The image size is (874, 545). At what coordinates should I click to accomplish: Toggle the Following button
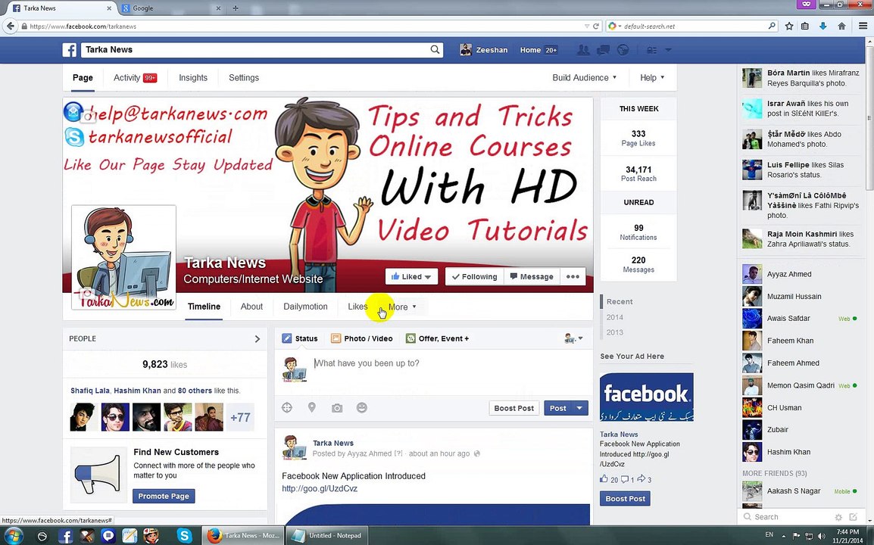474,276
